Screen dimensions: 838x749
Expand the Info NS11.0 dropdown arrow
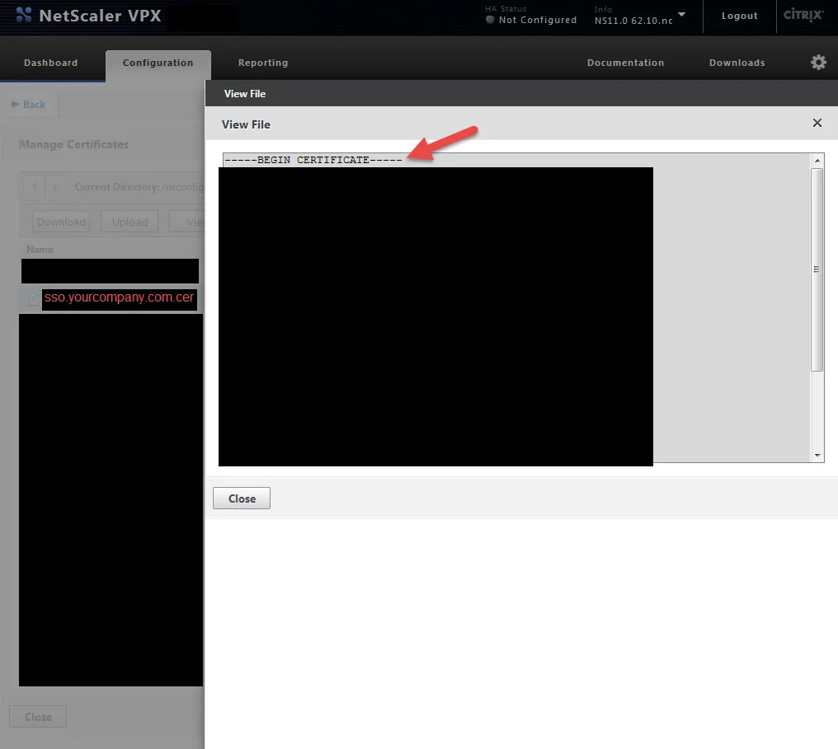[681, 14]
